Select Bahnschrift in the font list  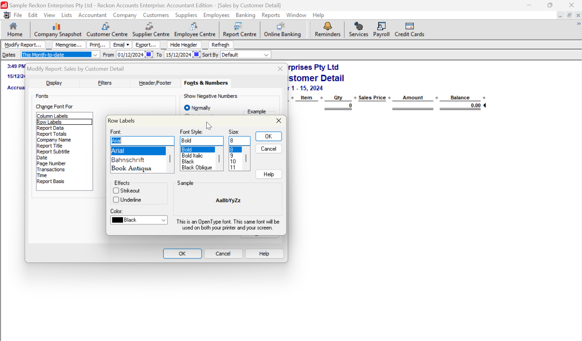click(x=138, y=160)
